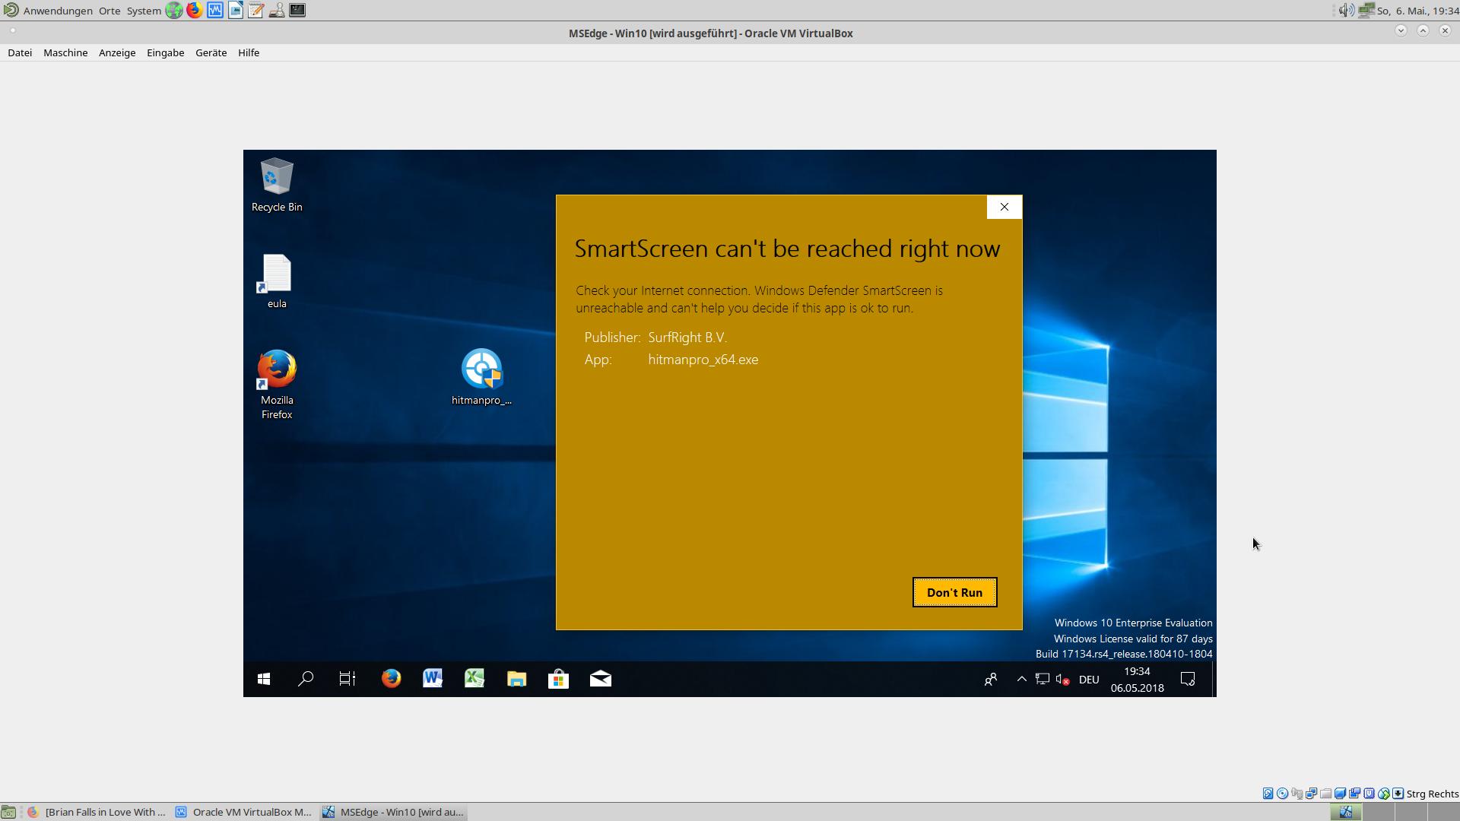Open the Anwendungen menu in the top panel
Viewport: 1460px width, 821px height.
pos(57,11)
